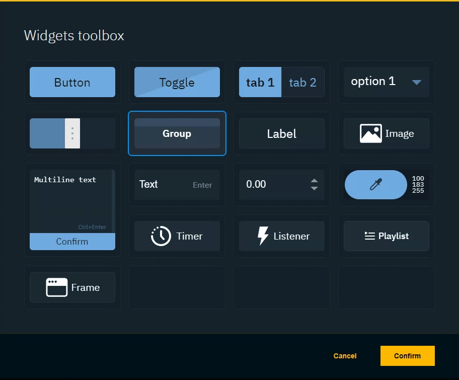Select the Toggle widget
Viewport: 459px width, 380px height.
[x=177, y=82]
